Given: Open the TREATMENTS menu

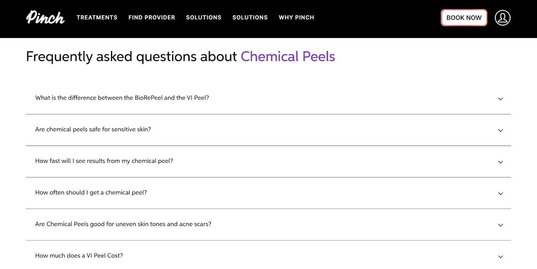Looking at the screenshot, I should (x=97, y=17).
